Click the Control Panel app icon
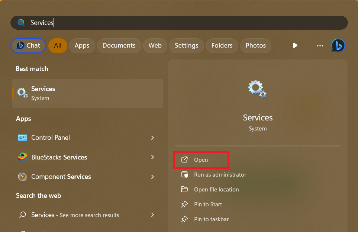Viewport: 358px width, 232px height. pos(22,138)
